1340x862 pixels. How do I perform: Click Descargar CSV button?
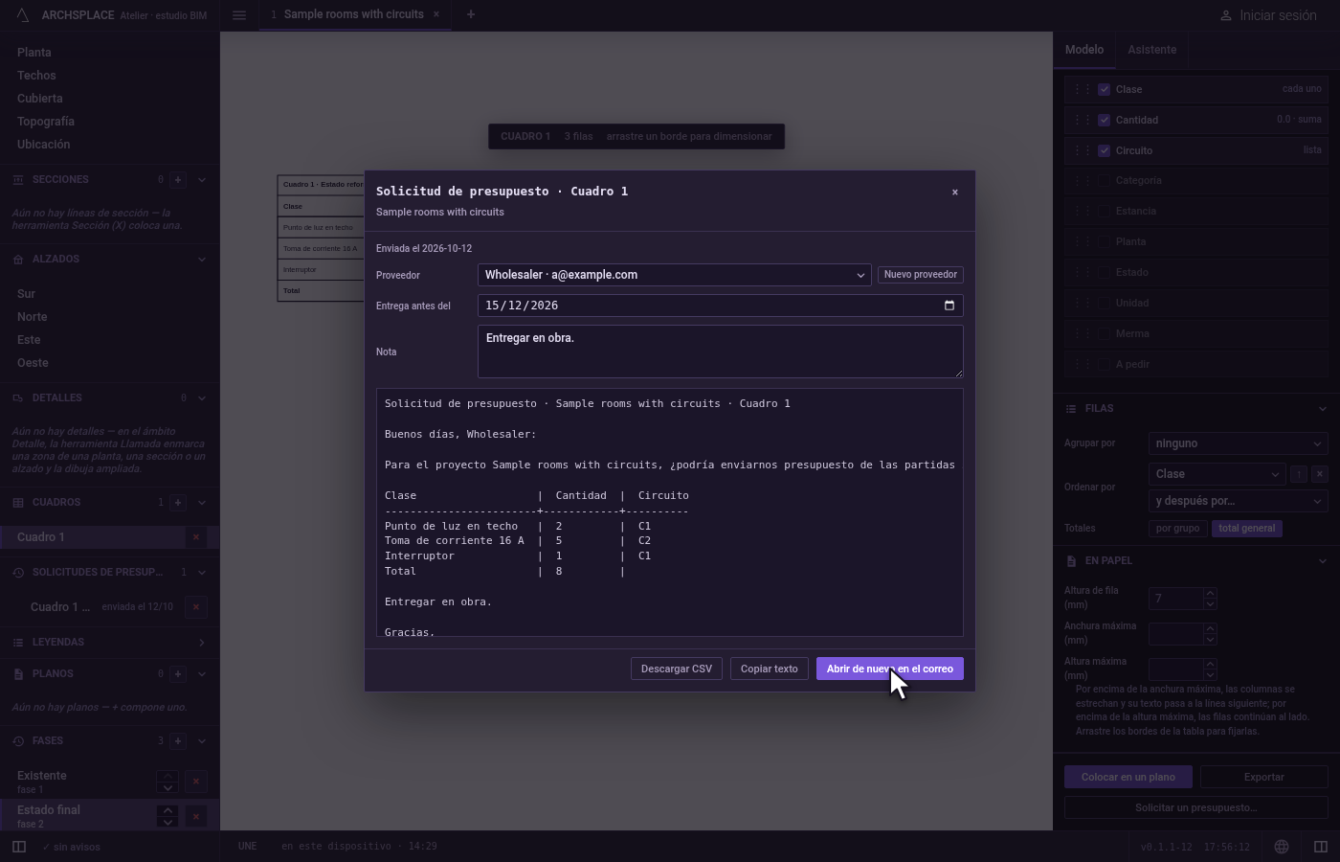pos(677,669)
